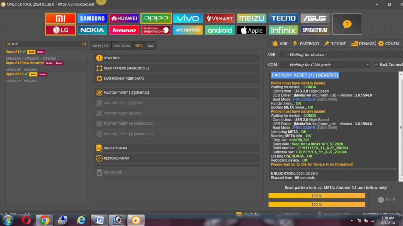
Task: Switch to the BROM | EDL tab
Action: pyautogui.click(x=100, y=46)
